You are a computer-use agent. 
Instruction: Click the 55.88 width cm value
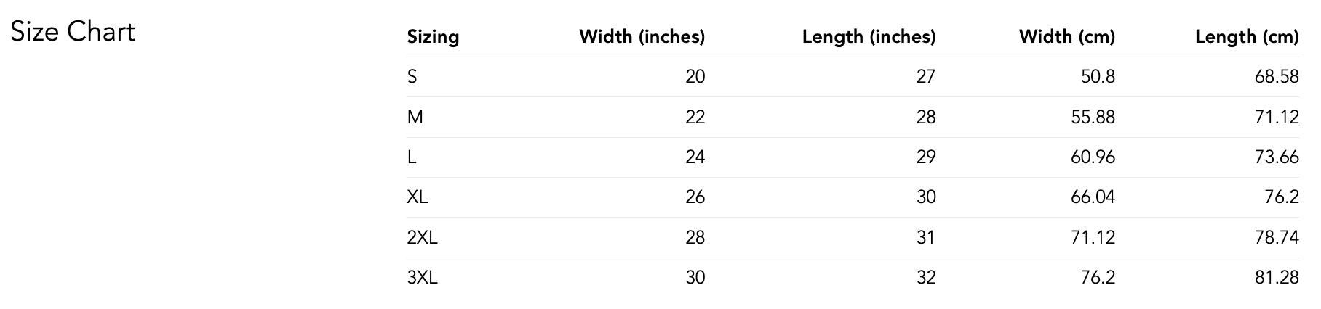coord(1093,117)
